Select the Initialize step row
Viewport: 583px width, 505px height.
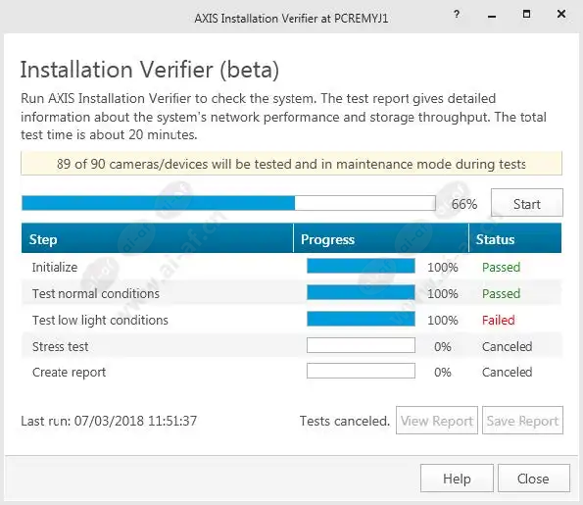coord(292,267)
